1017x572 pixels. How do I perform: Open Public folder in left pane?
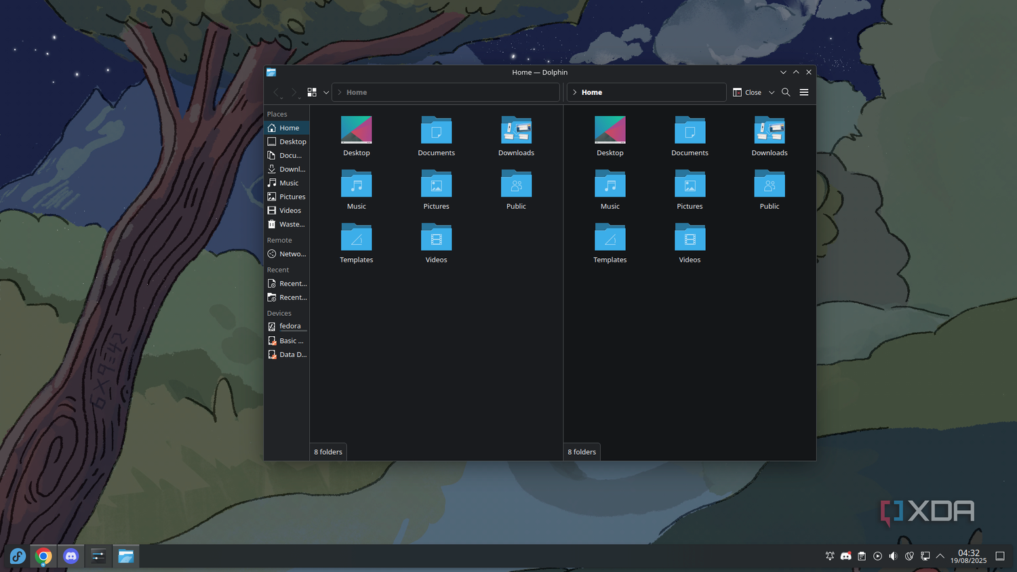click(x=516, y=189)
